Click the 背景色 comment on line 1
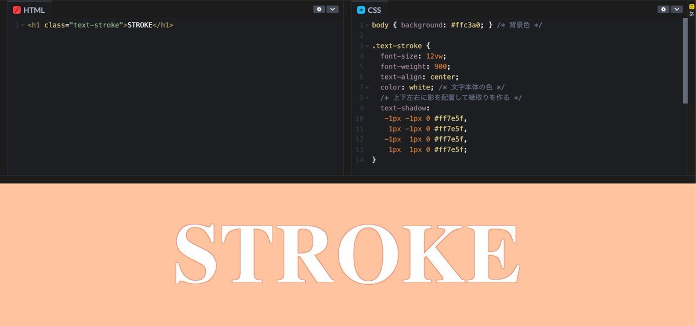Screen dimensions: 696x326 coord(520,26)
